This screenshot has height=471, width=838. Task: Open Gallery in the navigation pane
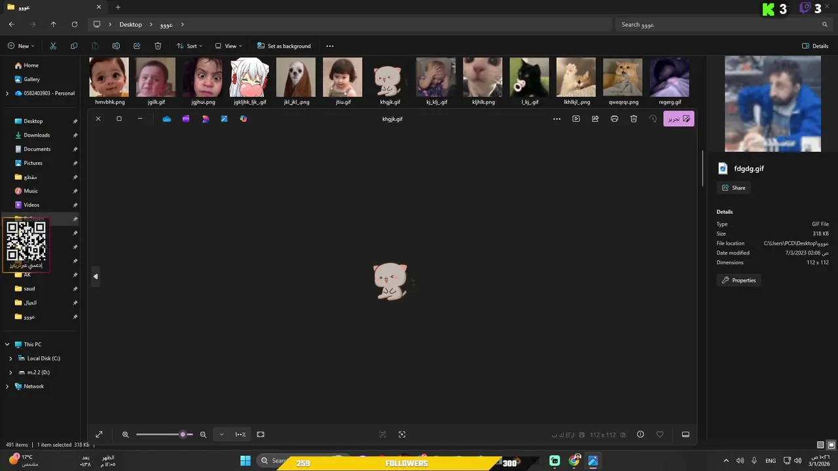pos(31,79)
